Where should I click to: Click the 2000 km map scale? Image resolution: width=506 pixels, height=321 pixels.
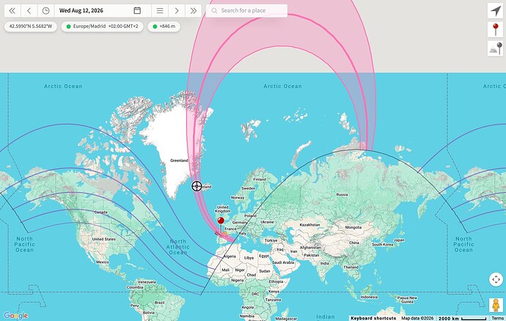tap(462, 318)
